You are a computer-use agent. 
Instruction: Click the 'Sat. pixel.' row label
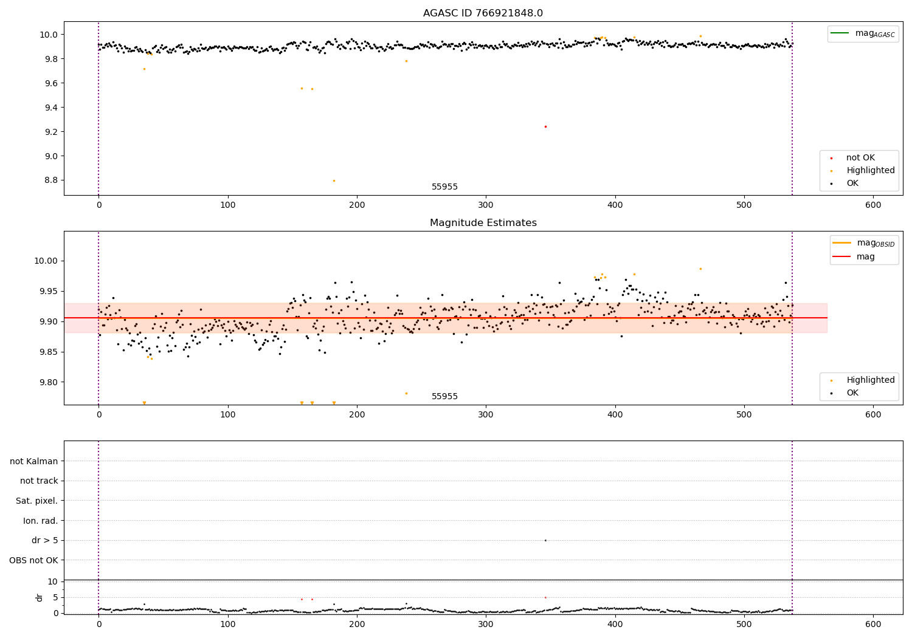point(37,501)
